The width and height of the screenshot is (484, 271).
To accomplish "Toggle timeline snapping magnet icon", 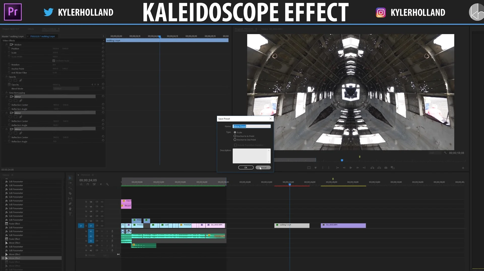I will [88, 184].
